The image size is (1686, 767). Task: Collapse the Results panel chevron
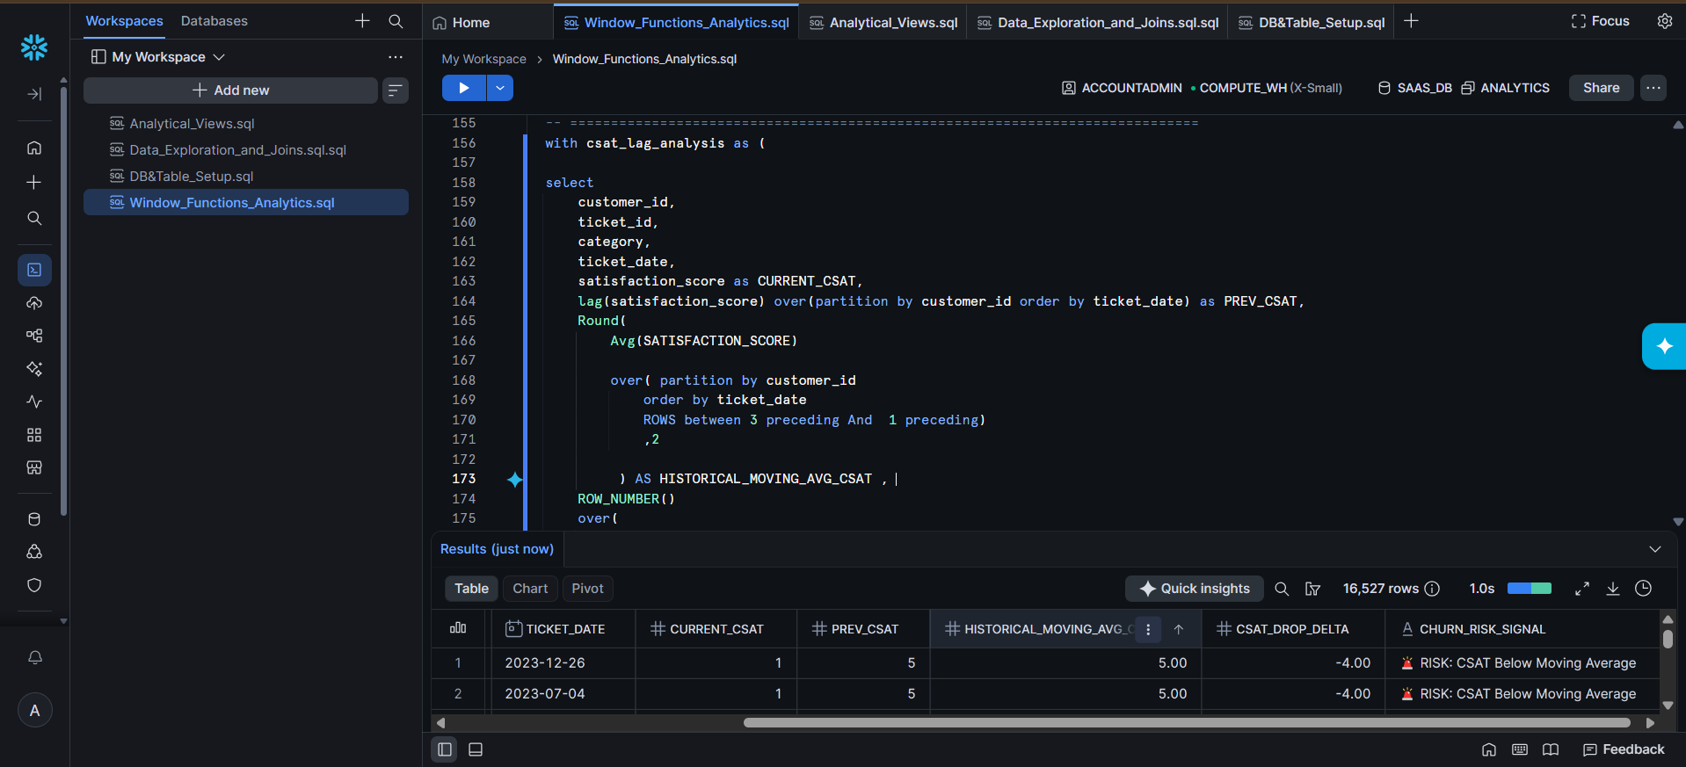tap(1655, 549)
